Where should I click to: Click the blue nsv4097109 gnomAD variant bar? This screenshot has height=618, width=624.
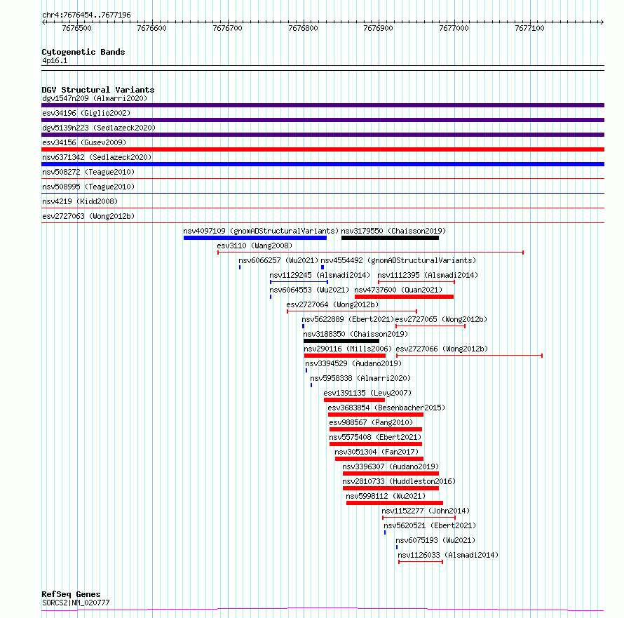[x=255, y=238]
